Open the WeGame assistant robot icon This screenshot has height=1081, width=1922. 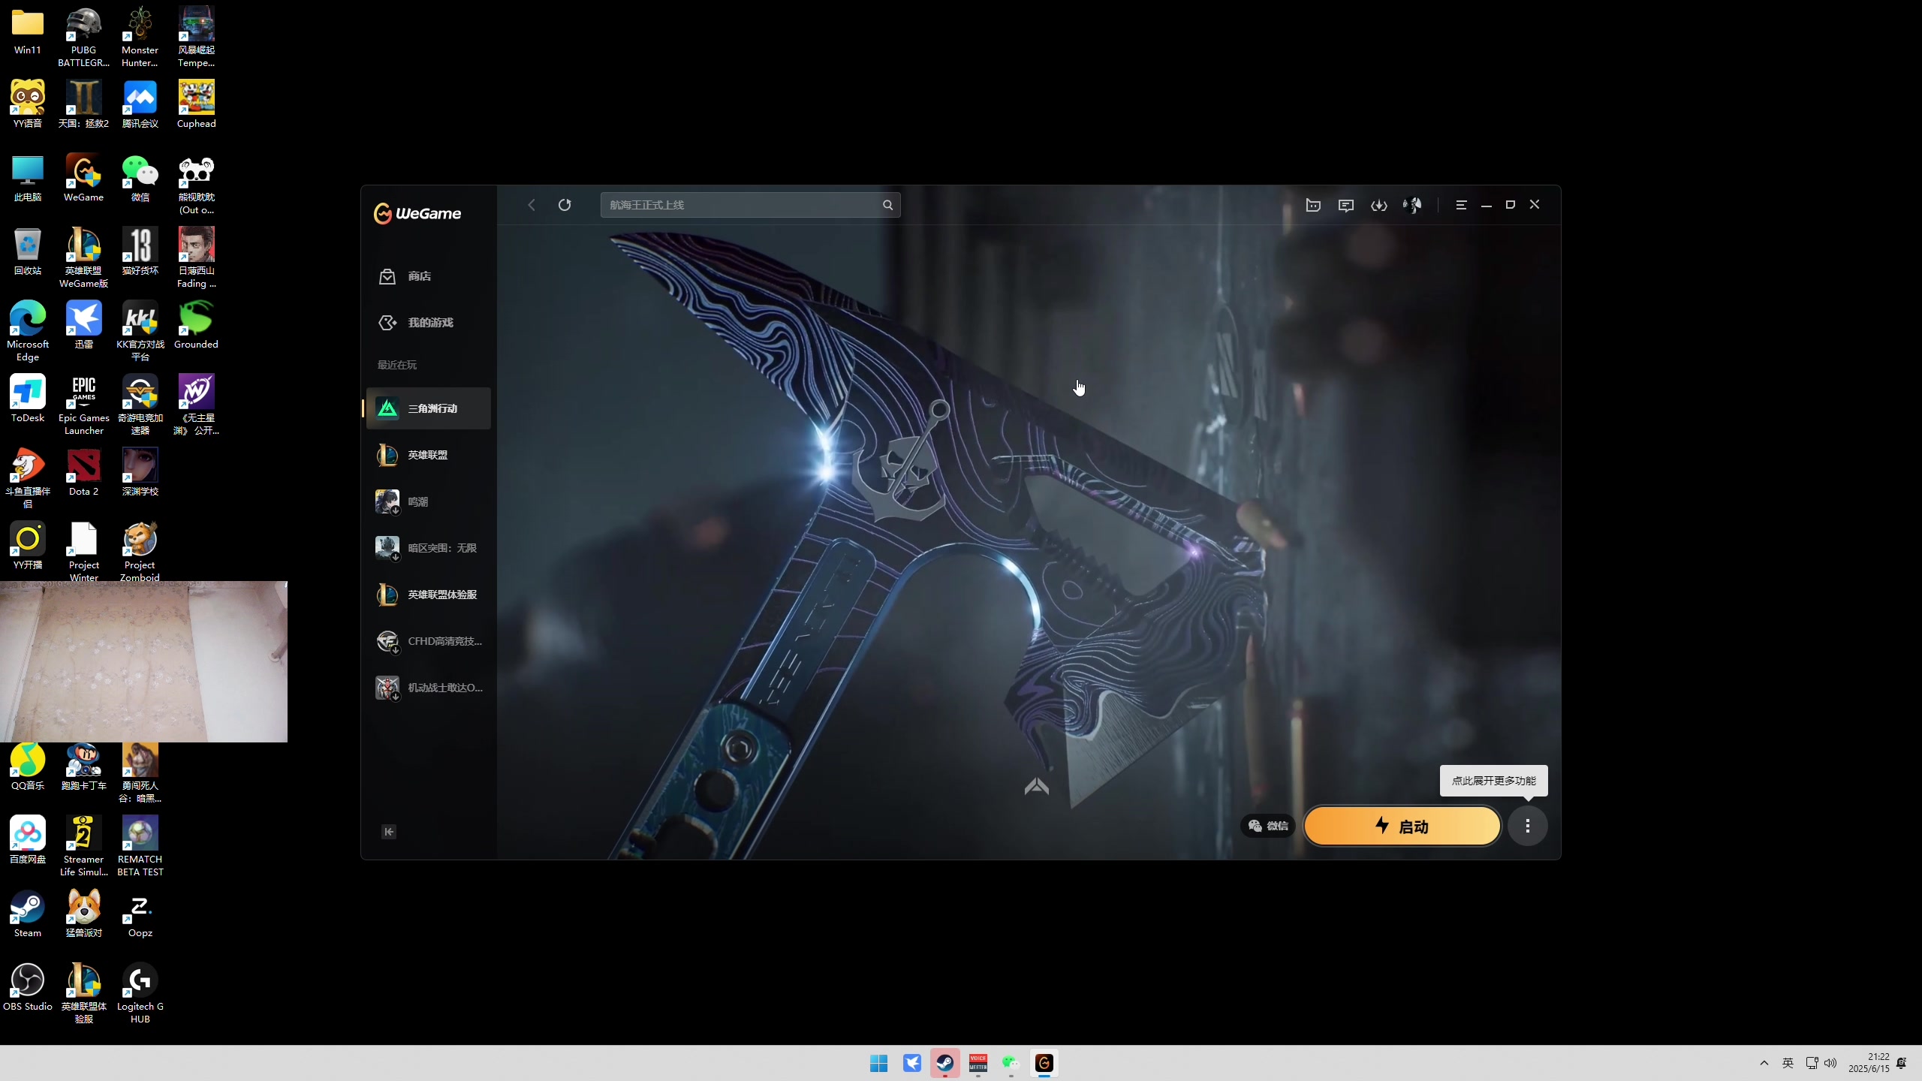(x=1313, y=205)
